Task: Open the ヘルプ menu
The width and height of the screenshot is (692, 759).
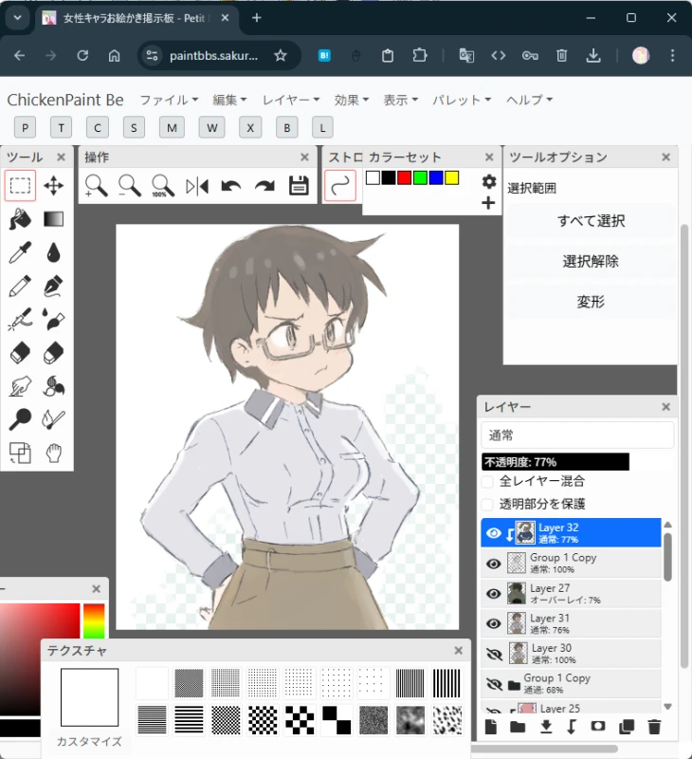Action: point(529,100)
